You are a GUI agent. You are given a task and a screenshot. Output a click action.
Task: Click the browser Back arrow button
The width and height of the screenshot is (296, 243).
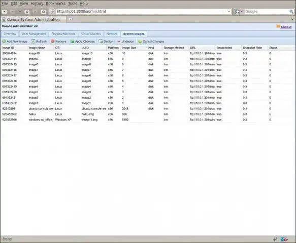pos(5,12)
